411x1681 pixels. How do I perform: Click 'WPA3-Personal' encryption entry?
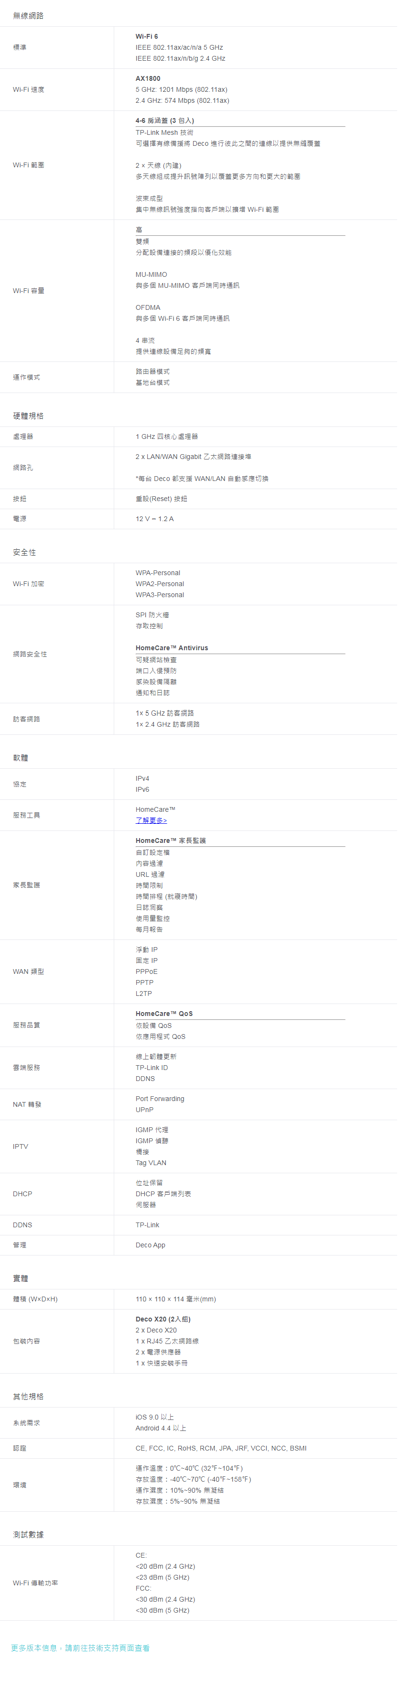160,595
